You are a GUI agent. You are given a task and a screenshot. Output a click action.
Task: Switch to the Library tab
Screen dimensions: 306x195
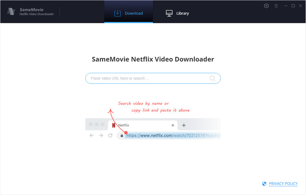(177, 13)
